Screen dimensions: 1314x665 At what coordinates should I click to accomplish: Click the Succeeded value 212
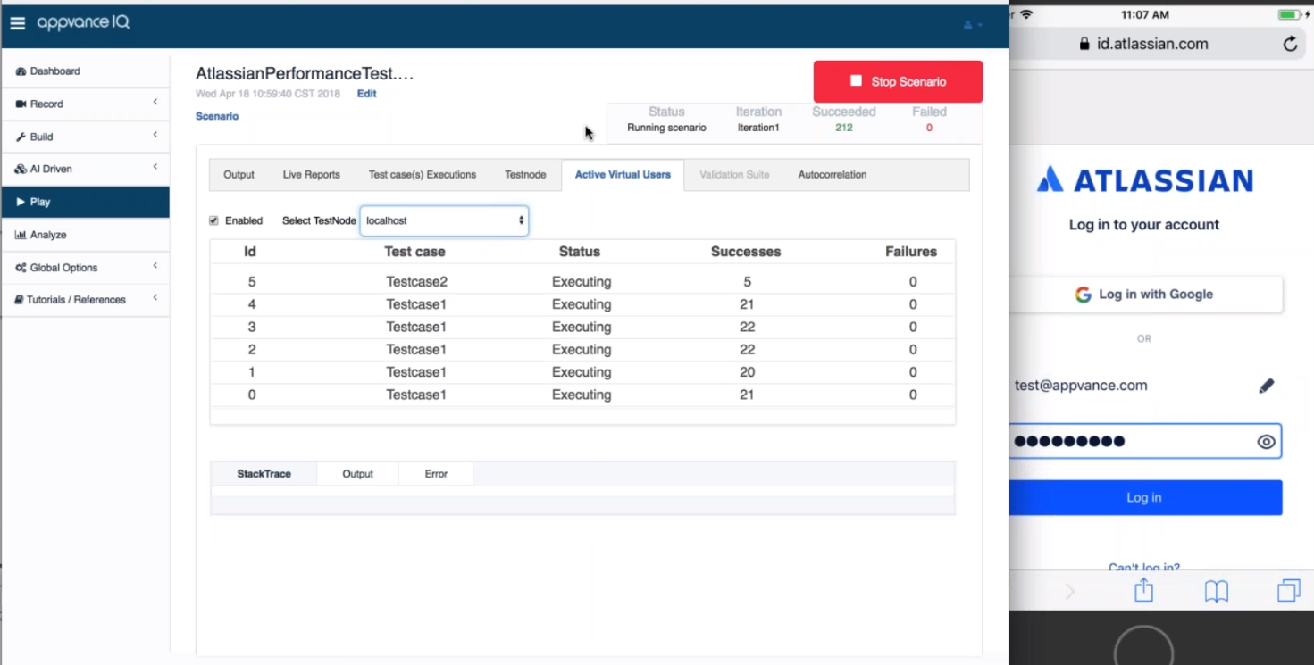[844, 128]
